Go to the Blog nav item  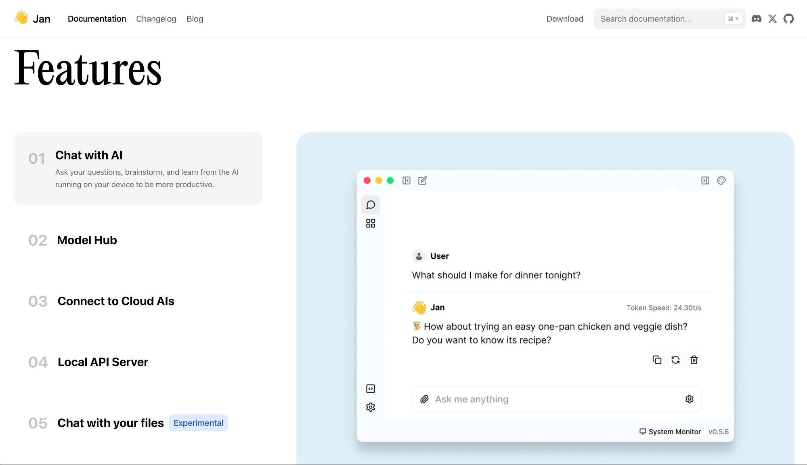(x=195, y=19)
